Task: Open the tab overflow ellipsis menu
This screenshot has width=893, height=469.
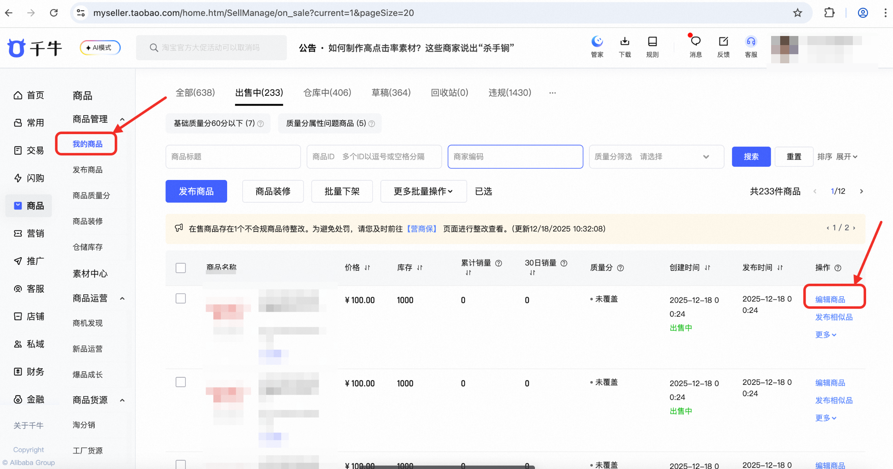Action: pos(552,93)
